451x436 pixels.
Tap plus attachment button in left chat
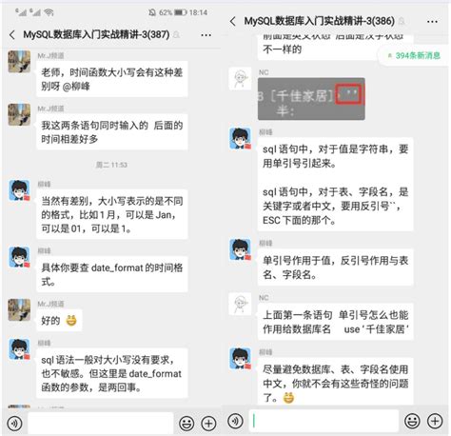click(x=208, y=424)
